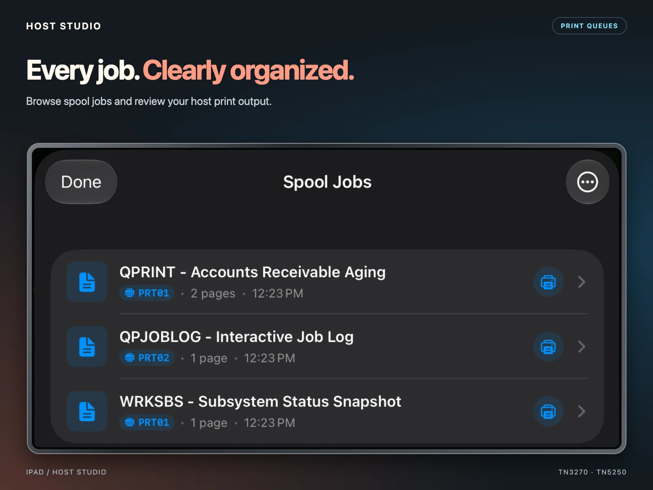Click the QPJOBLOG document icon

click(87, 347)
